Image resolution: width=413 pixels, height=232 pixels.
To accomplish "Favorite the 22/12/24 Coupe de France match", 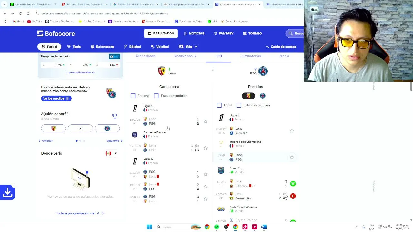I will tap(206, 148).
